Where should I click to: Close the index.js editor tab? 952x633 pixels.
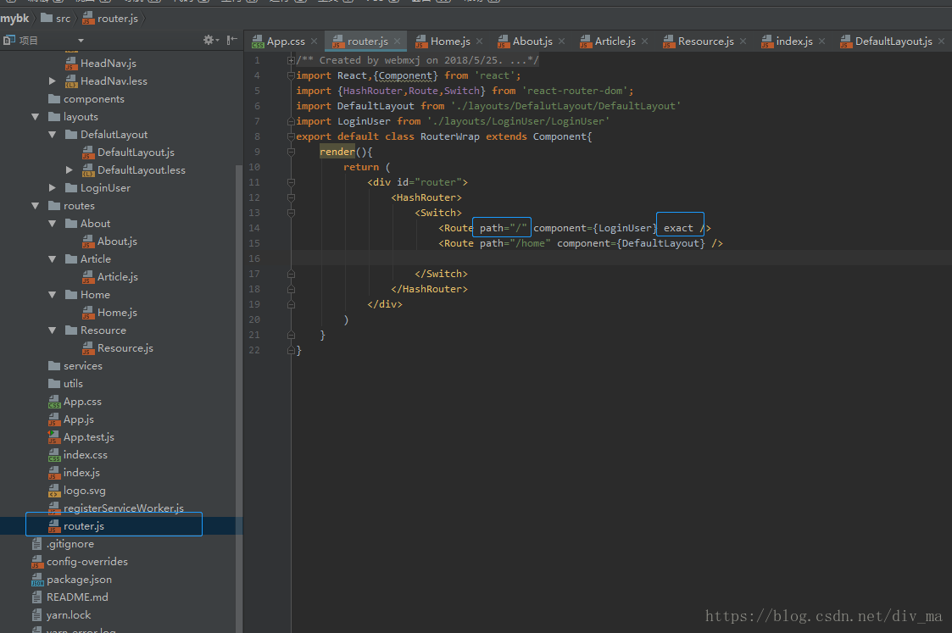[x=822, y=42]
